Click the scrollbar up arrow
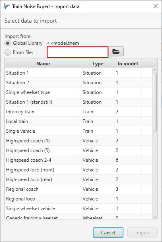Image resolution: width=162 pixels, height=242 pixels. tap(155, 70)
